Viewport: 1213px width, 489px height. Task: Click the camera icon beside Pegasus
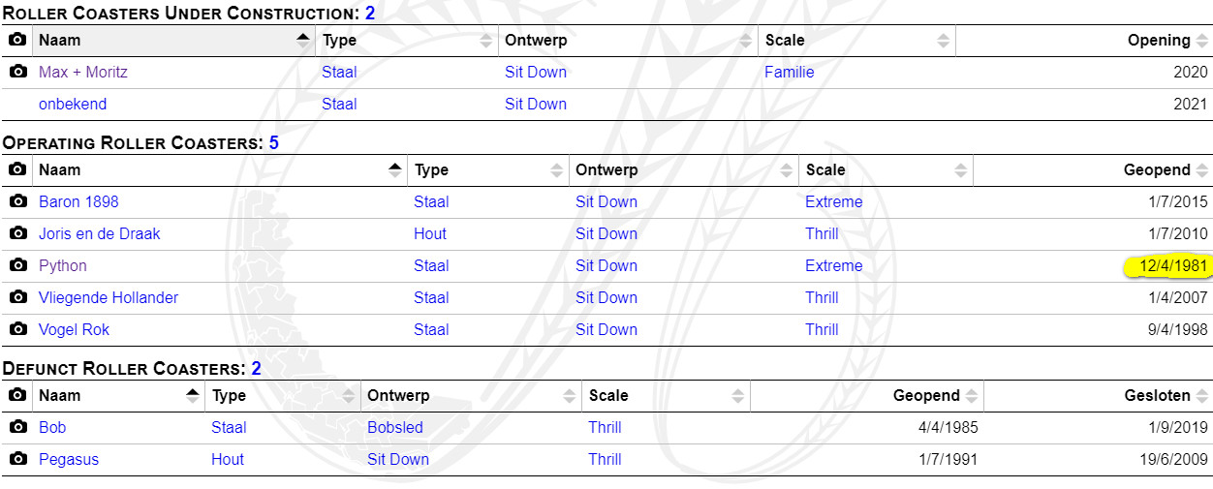point(17,459)
